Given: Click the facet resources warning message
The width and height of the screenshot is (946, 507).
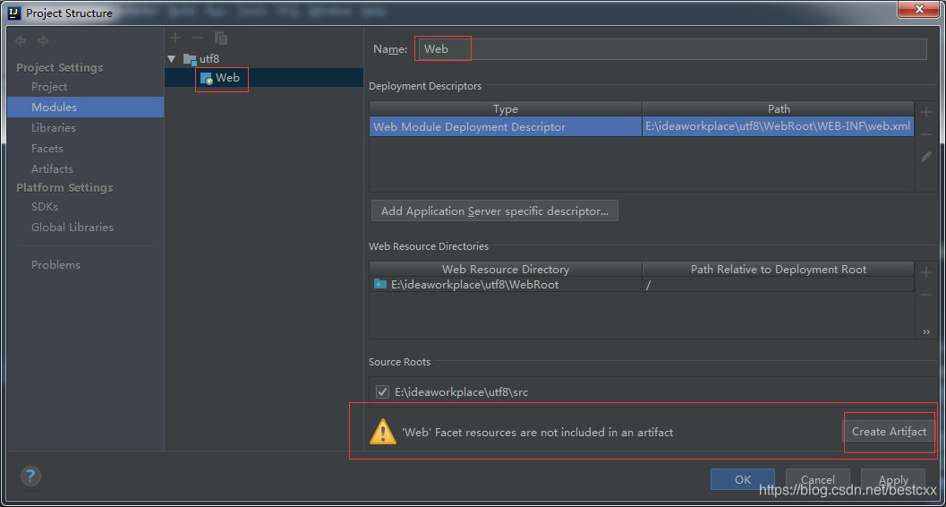Looking at the screenshot, I should pos(537,432).
